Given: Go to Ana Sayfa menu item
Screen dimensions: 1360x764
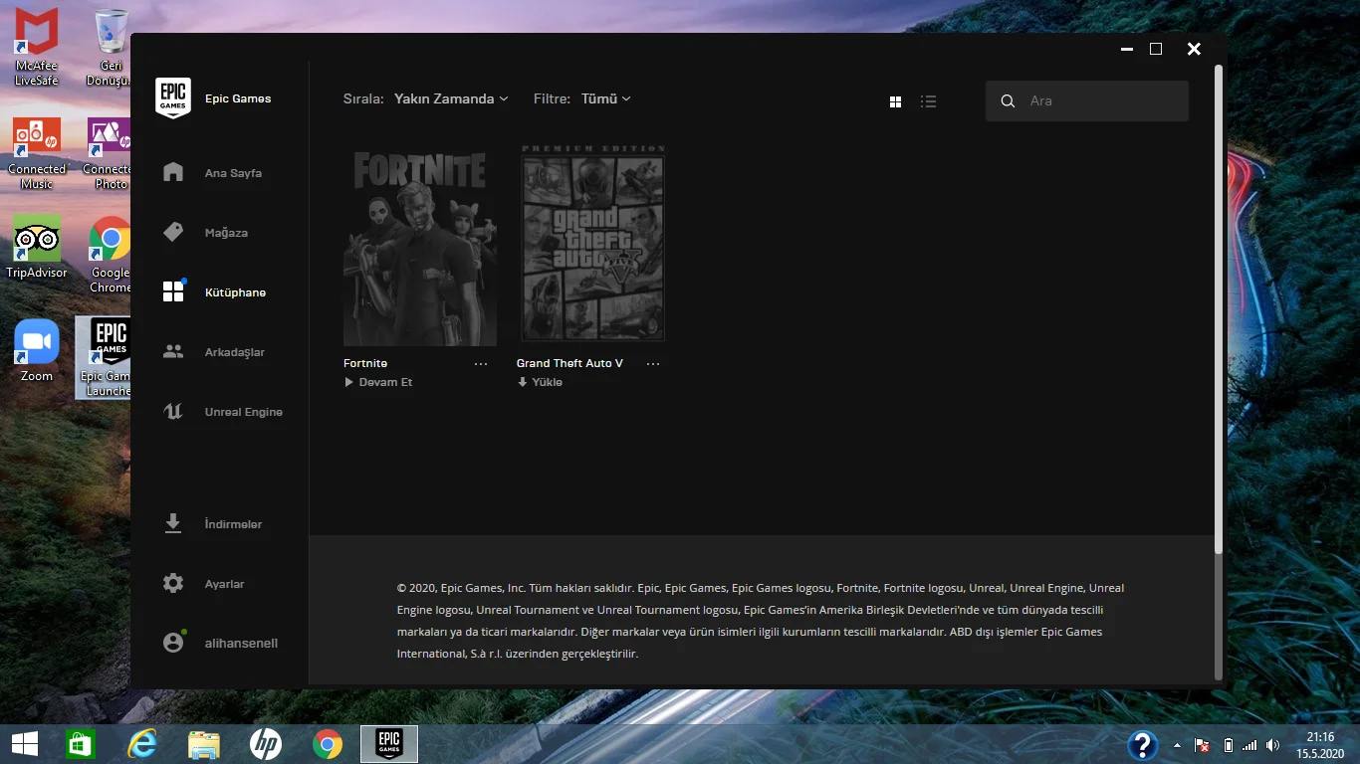Looking at the screenshot, I should pyautogui.click(x=233, y=173).
